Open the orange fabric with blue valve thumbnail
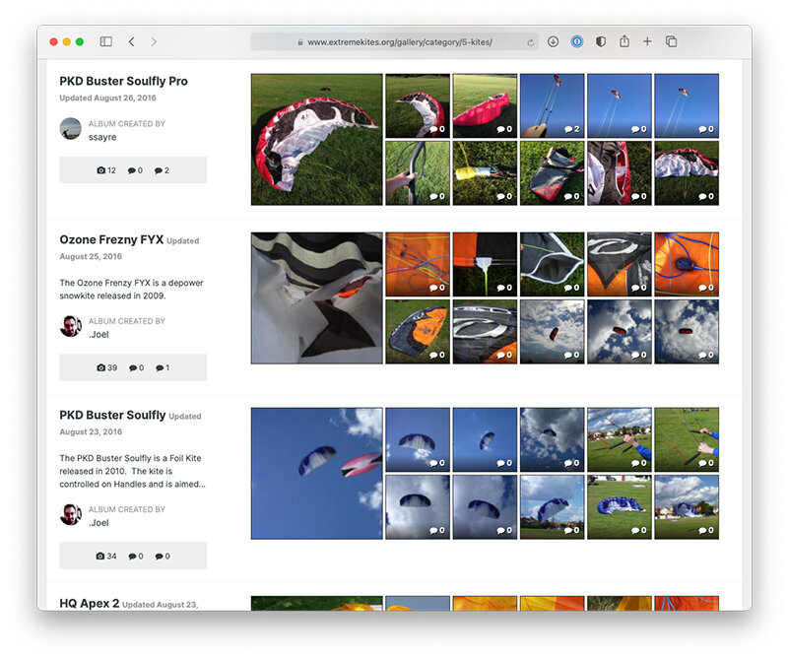 [x=687, y=264]
